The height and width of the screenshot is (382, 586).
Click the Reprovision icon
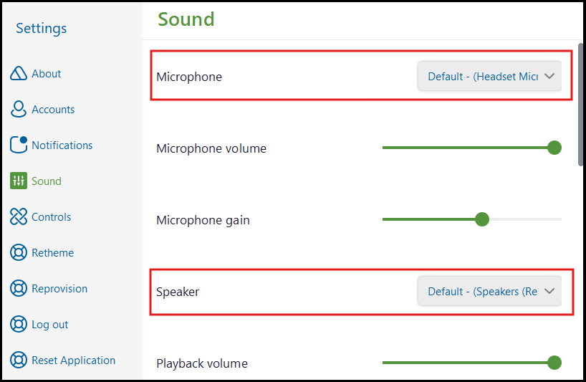[x=19, y=289]
